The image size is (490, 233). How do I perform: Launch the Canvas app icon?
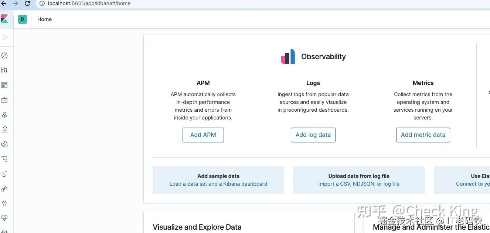[4, 100]
